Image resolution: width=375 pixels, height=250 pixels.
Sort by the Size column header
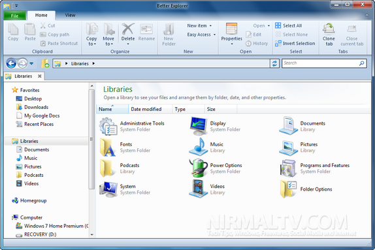click(x=221, y=109)
